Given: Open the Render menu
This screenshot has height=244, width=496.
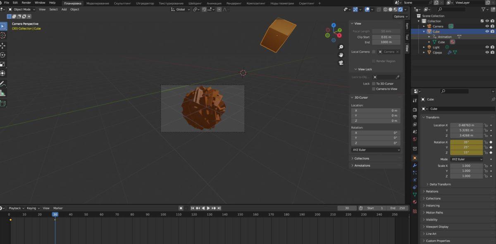Looking at the screenshot, I should point(26,3).
